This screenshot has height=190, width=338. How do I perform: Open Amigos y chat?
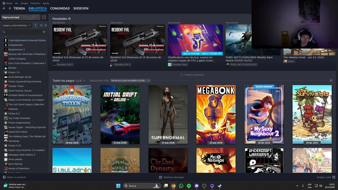pyautogui.click(x=326, y=177)
